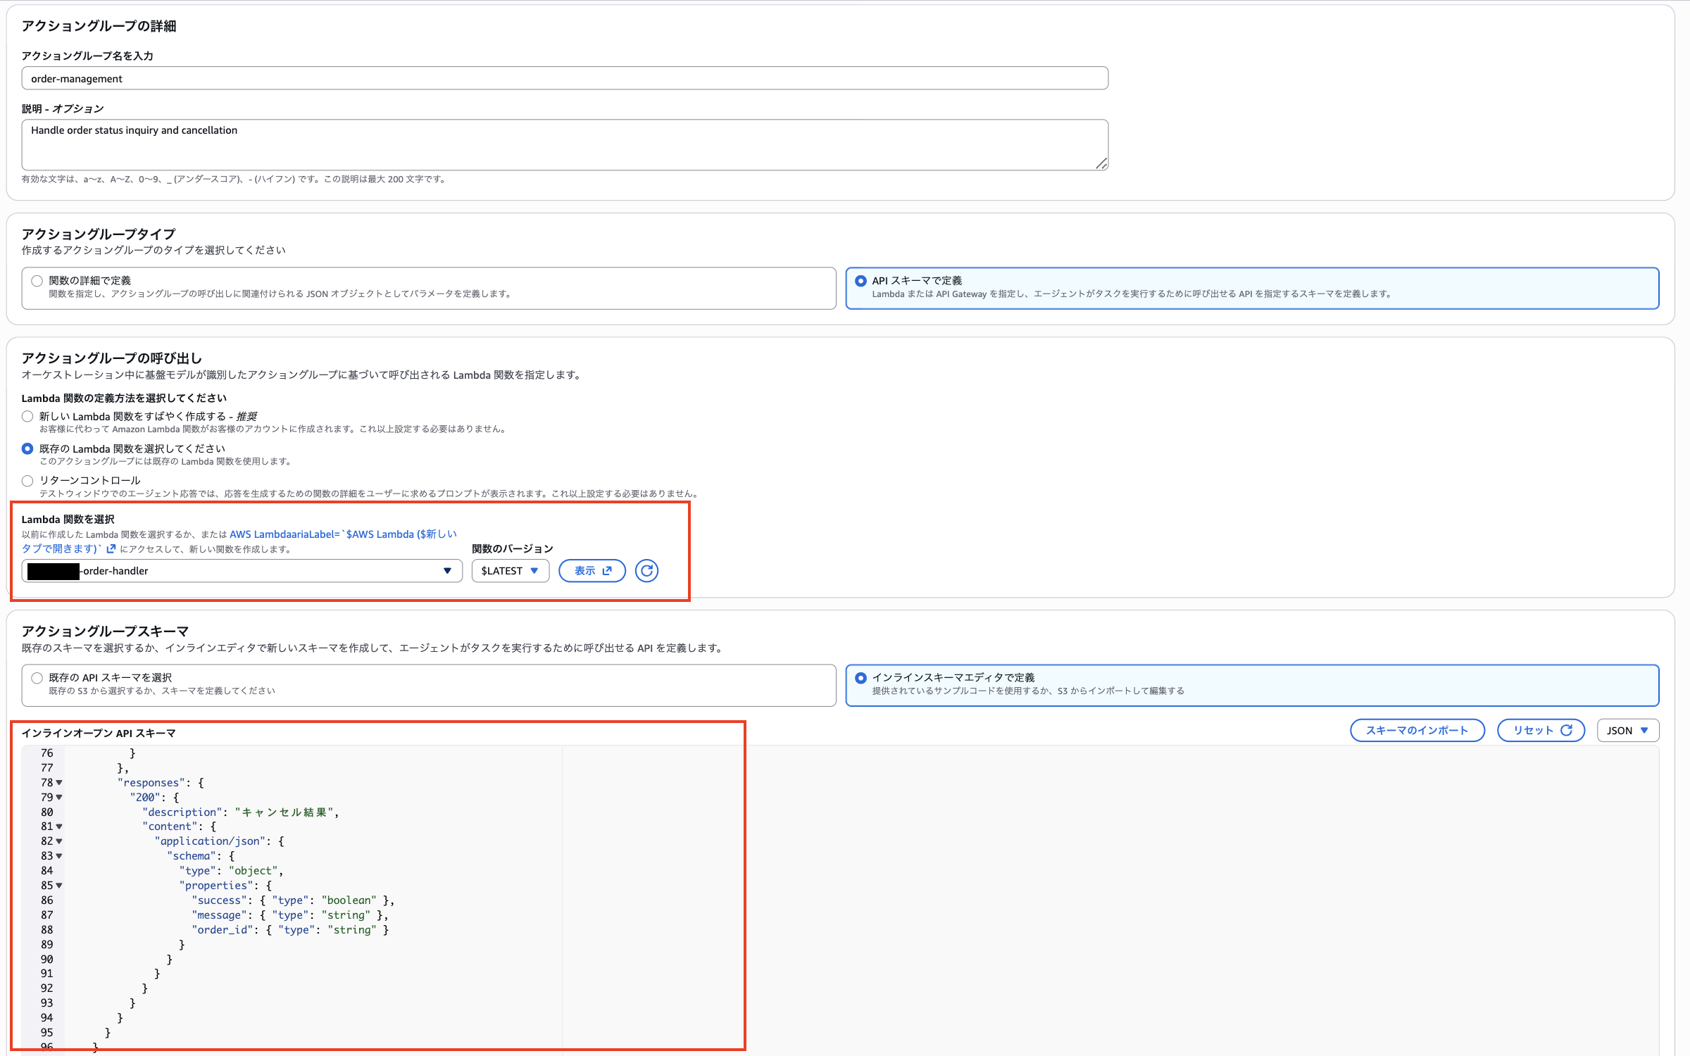This screenshot has height=1056, width=1690.
Task: Refresh the Lambda function list
Action: tap(646, 571)
